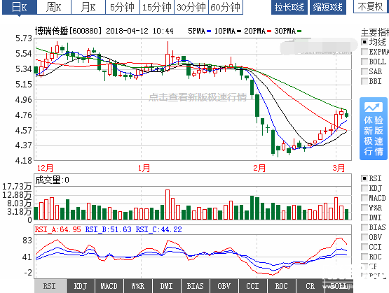Switch to DMI bottom tab
The width and height of the screenshot is (389, 293).
pos(167,286)
